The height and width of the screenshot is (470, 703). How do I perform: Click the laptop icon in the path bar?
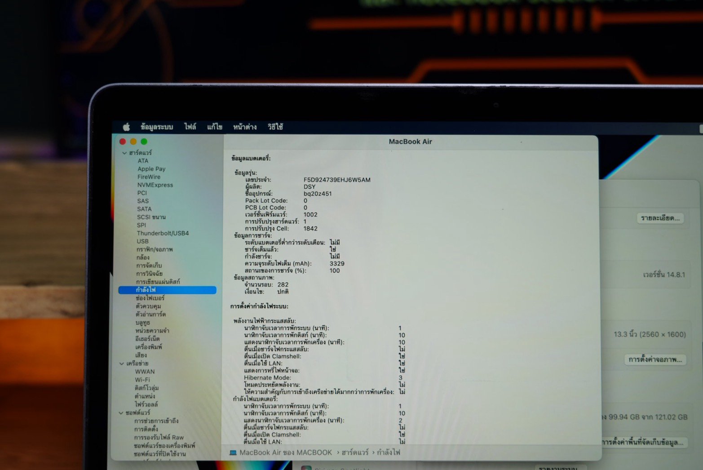[233, 452]
